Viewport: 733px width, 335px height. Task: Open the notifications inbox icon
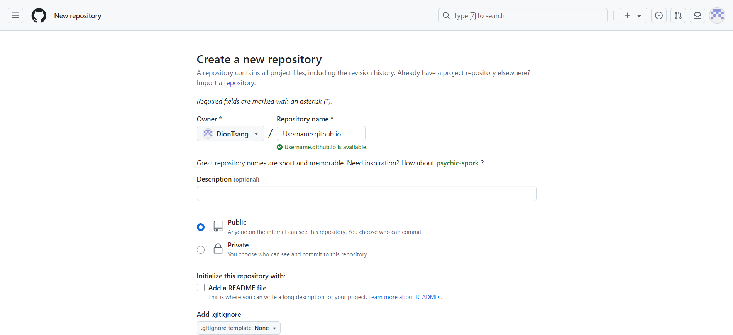click(697, 15)
